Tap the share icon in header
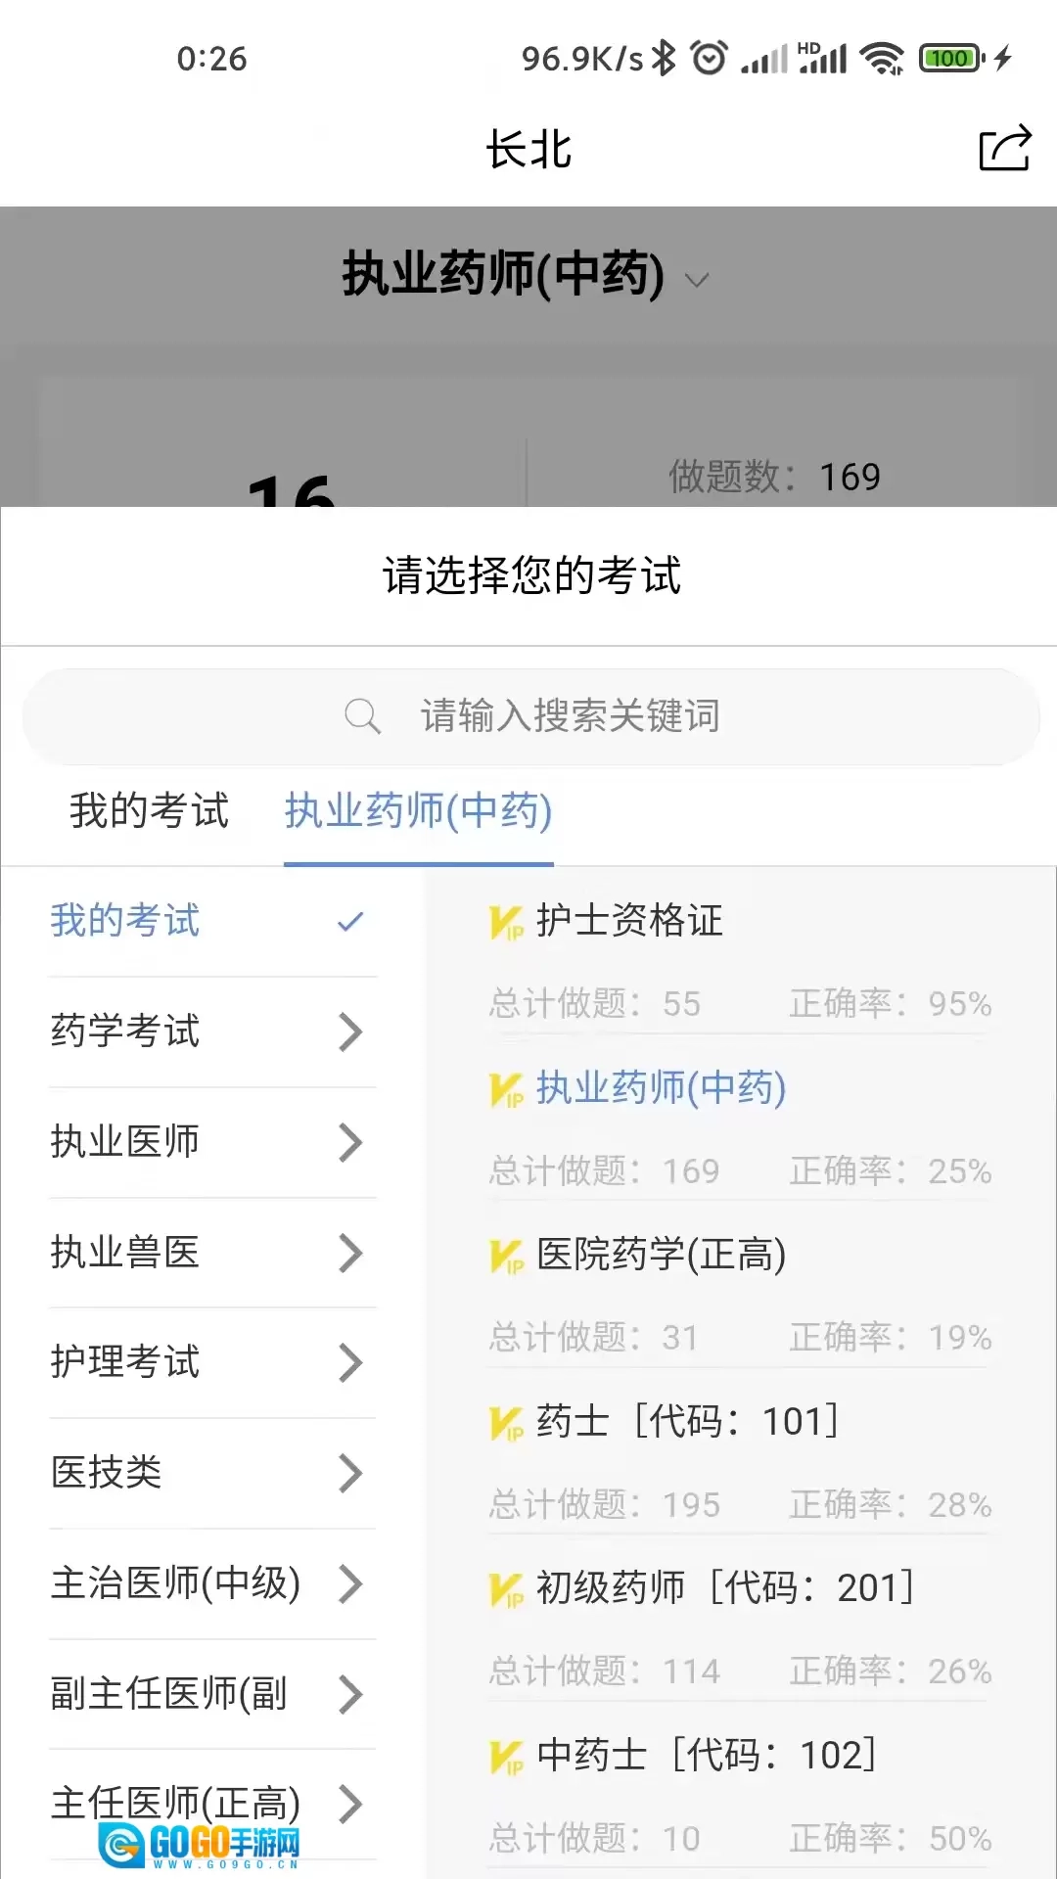This screenshot has height=1879, width=1057. pyautogui.click(x=1004, y=149)
